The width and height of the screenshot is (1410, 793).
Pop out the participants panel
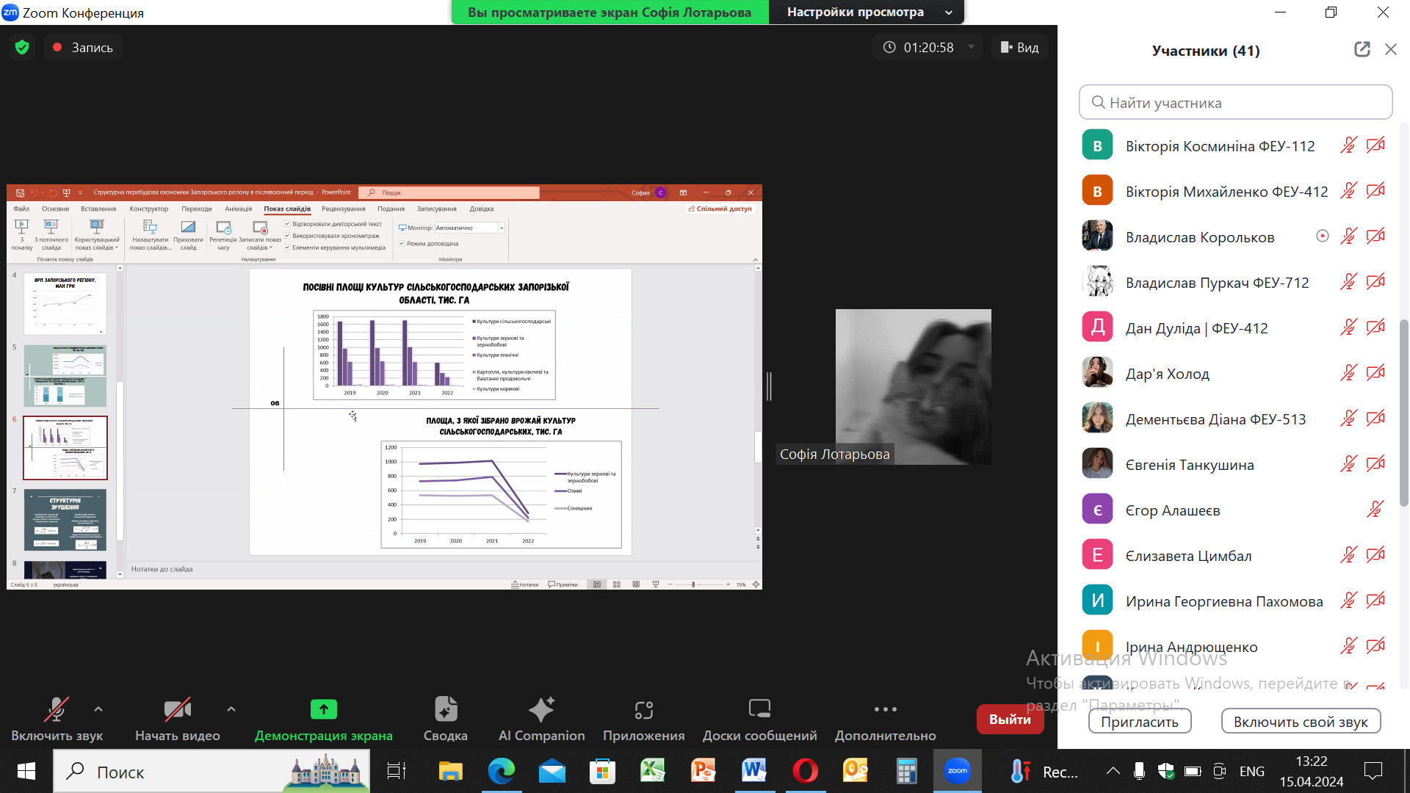(x=1362, y=49)
